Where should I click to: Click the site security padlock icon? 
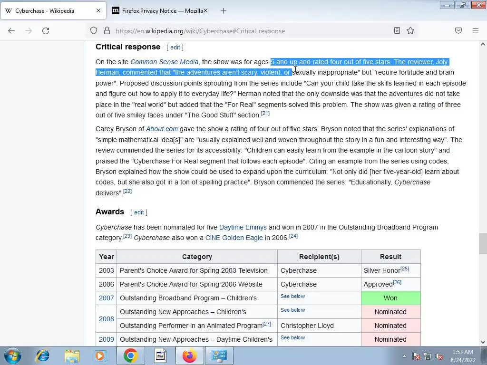point(107,30)
